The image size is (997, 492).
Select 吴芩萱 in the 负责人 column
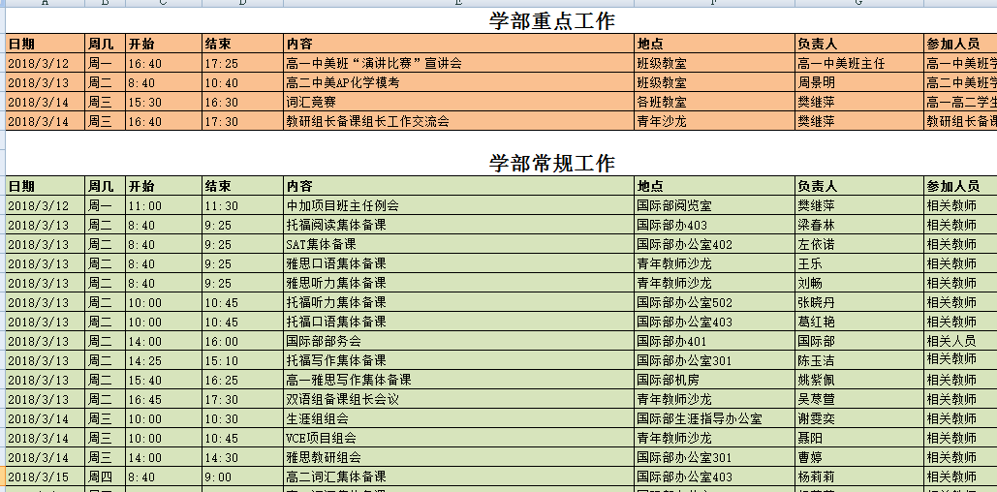pos(859,399)
